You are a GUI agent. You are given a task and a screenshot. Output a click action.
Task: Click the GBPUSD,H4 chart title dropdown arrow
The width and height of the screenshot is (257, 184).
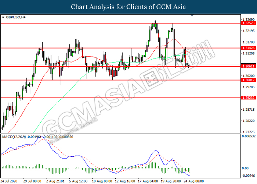[x=3, y=17]
